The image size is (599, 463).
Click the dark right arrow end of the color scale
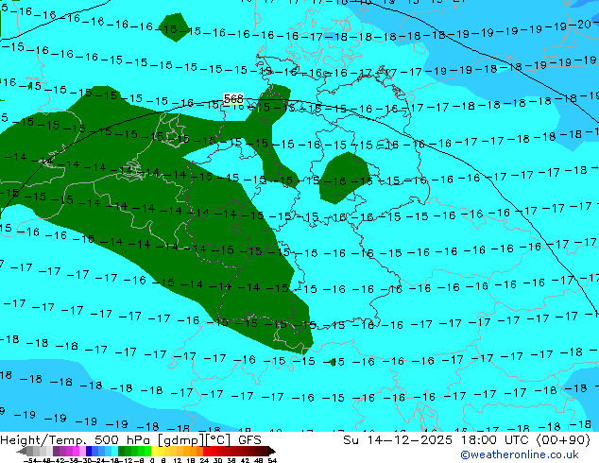point(272,452)
